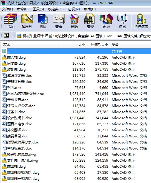This screenshot has width=151, height=183.
Task: Select the file 题目审定表.doc
Action: coord(20,124)
